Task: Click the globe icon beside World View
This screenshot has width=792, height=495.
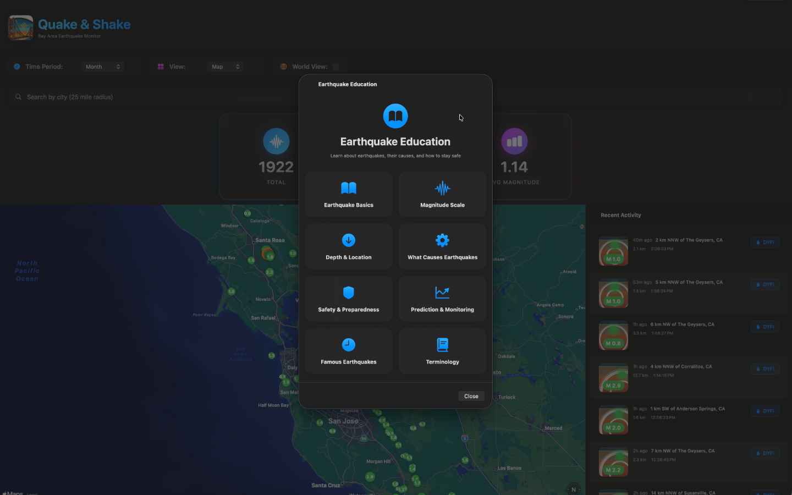Action: click(284, 67)
